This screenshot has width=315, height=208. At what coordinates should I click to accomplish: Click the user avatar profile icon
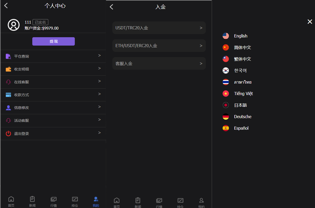[14, 25]
